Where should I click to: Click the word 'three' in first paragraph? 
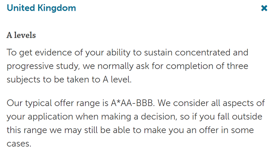238,66
